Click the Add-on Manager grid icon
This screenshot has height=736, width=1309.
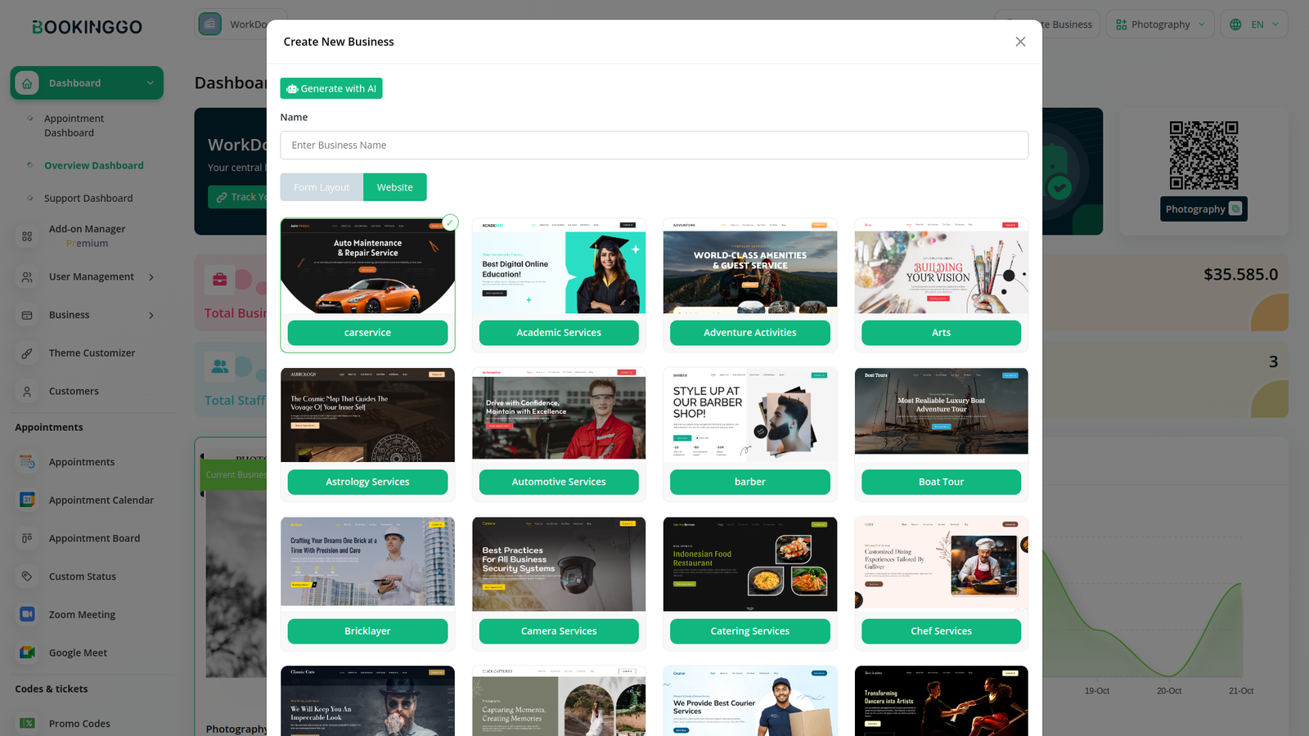[27, 236]
